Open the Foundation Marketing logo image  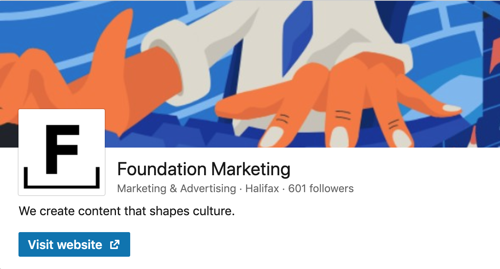tap(62, 152)
